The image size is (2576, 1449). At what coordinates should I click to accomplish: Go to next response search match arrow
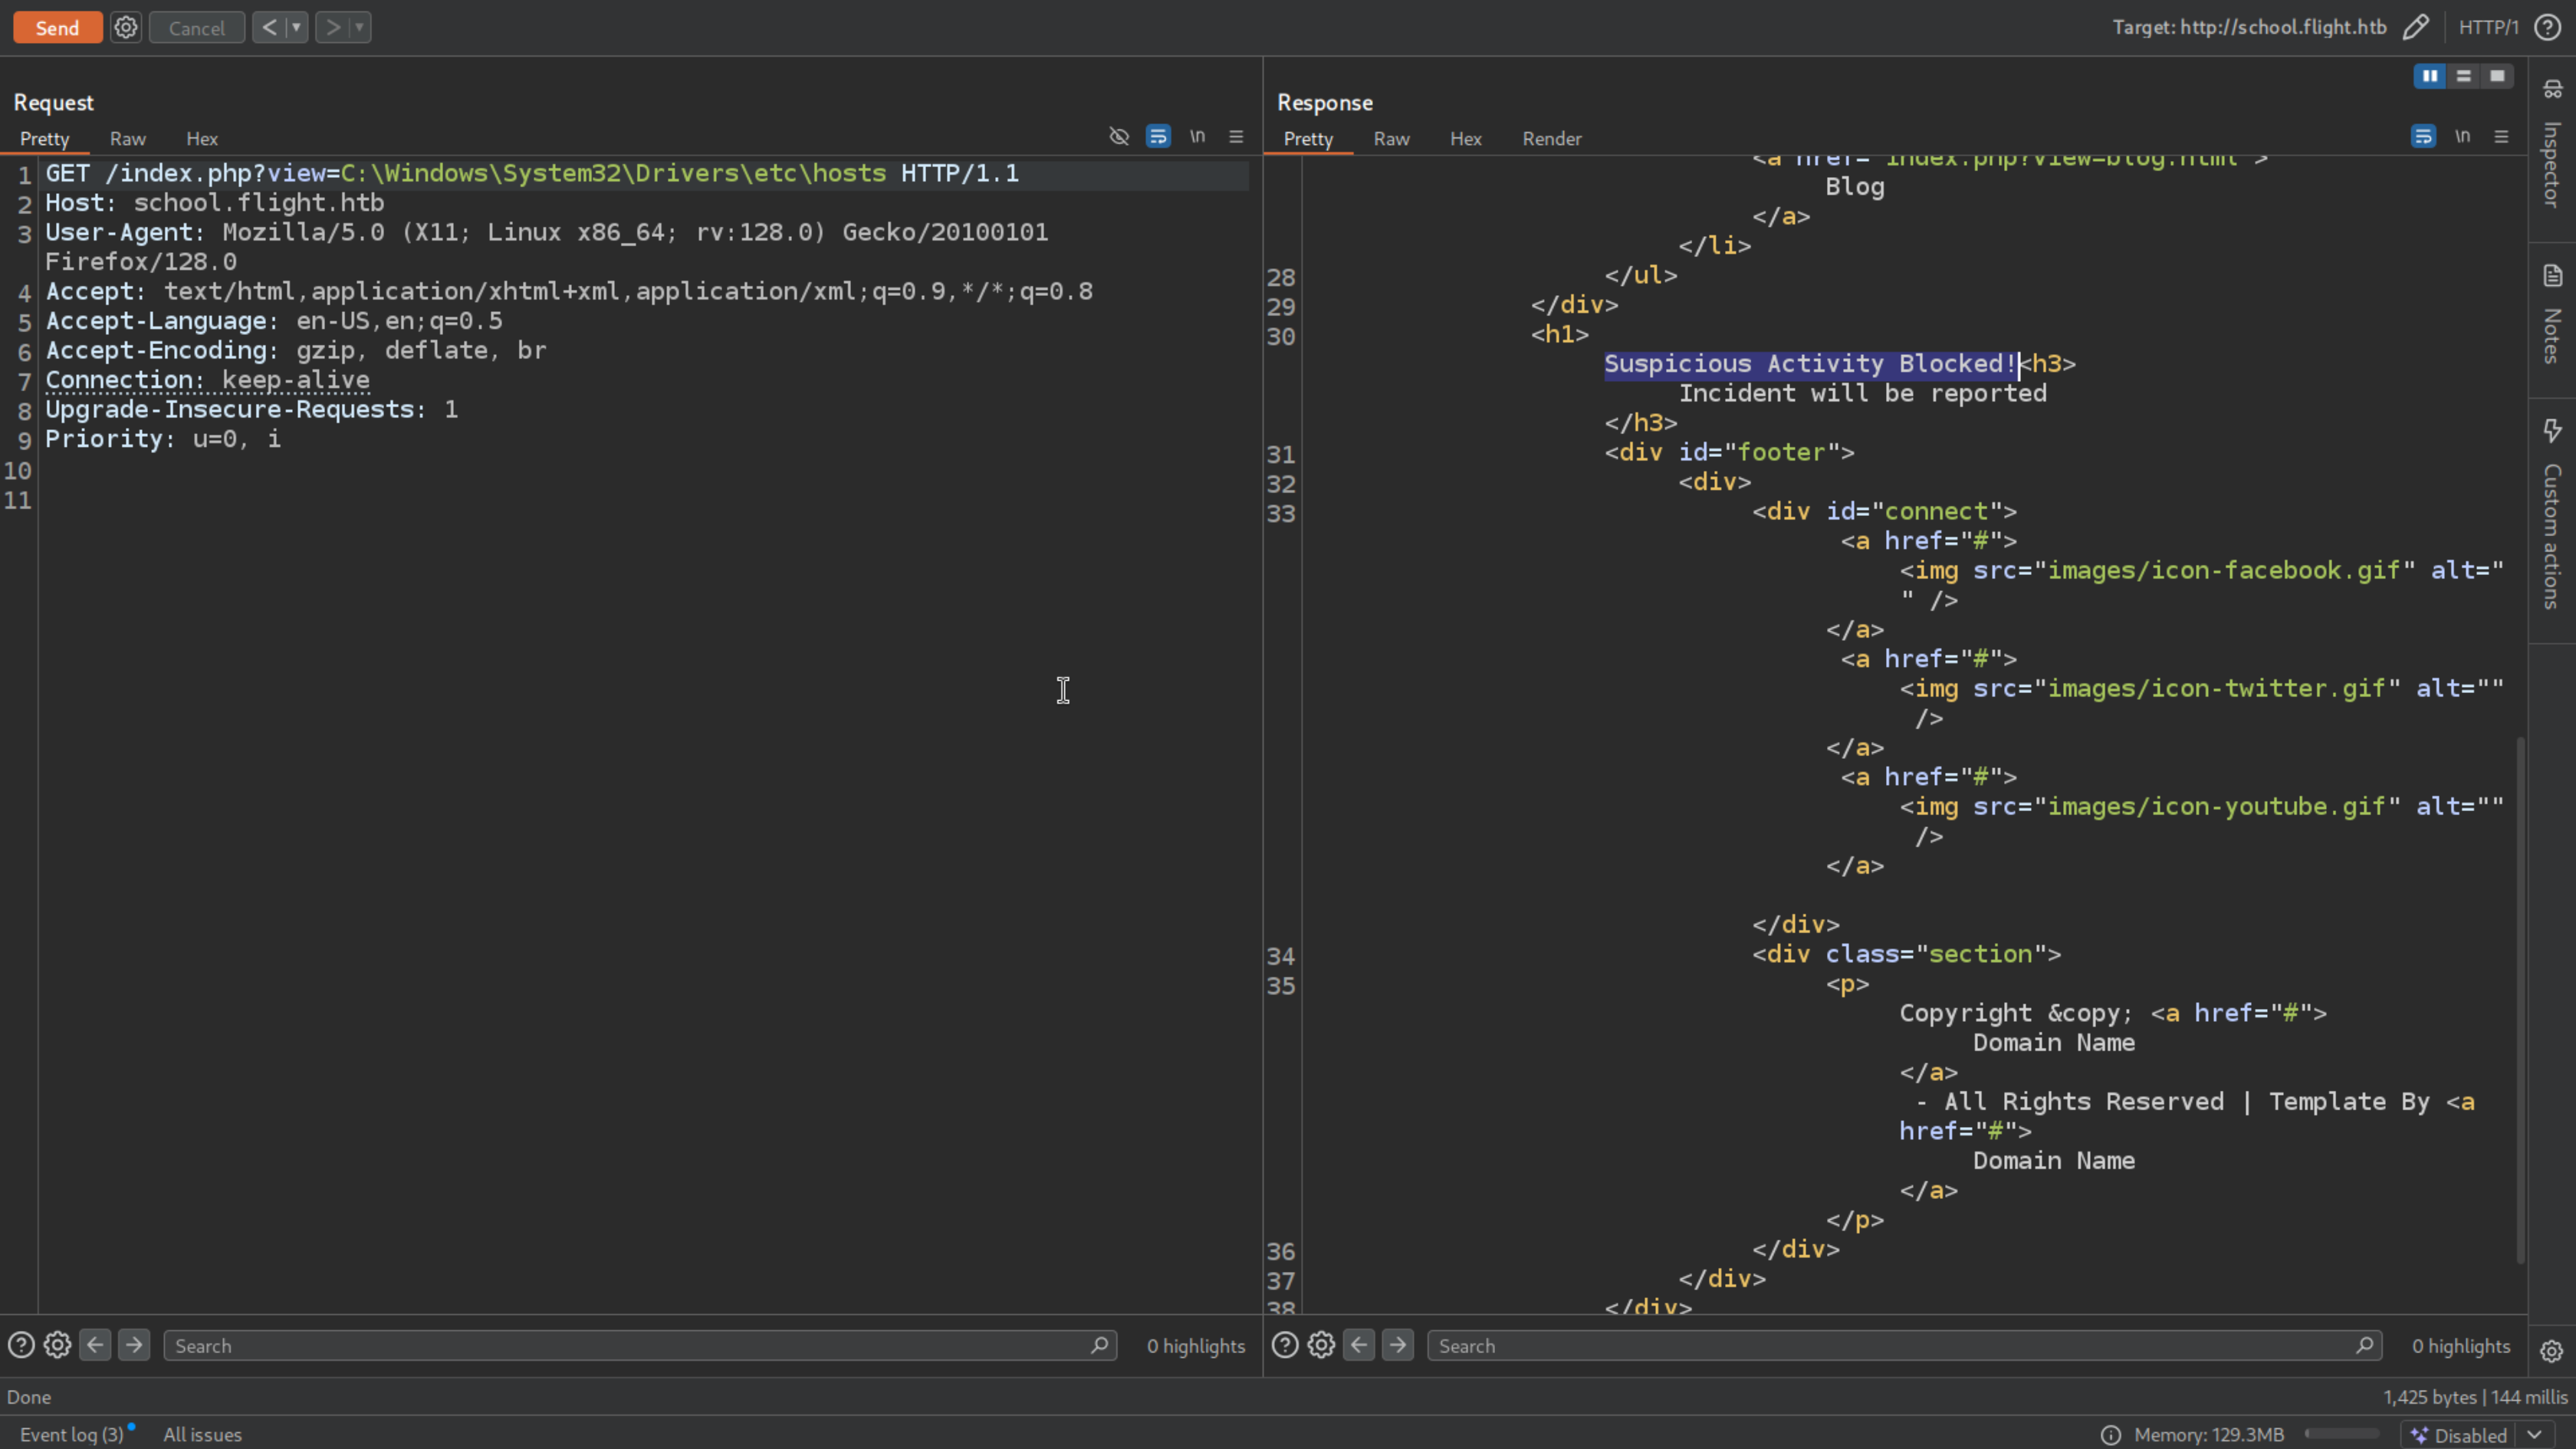(x=1397, y=1345)
